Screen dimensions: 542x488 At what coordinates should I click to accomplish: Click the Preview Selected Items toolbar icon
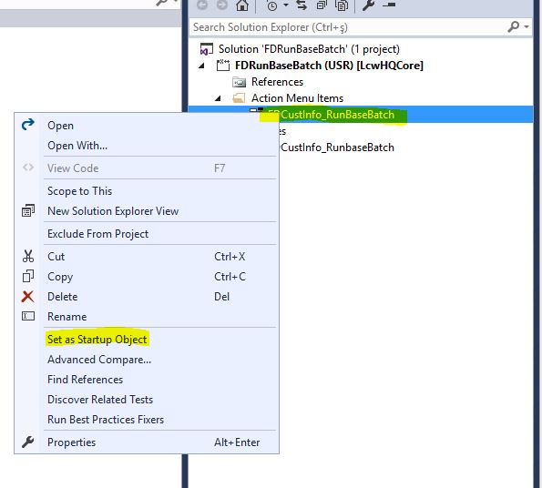pyautogui.click(x=389, y=5)
